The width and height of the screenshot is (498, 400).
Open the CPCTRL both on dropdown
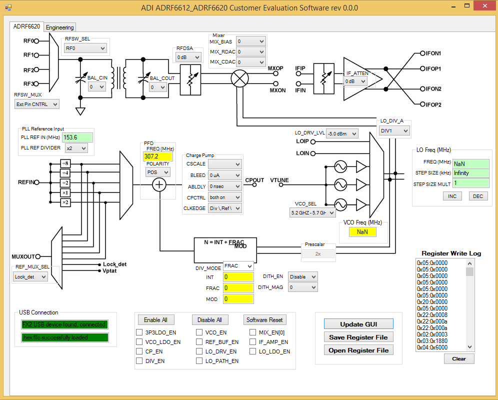tap(225, 197)
